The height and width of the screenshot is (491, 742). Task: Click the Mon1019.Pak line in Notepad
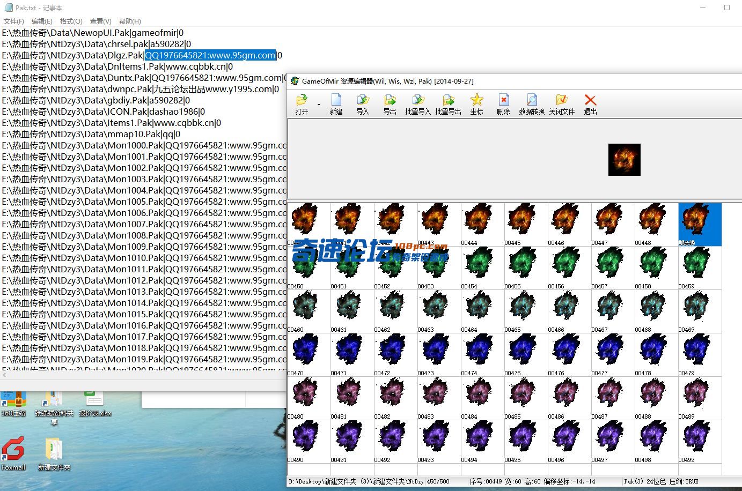coord(144,359)
